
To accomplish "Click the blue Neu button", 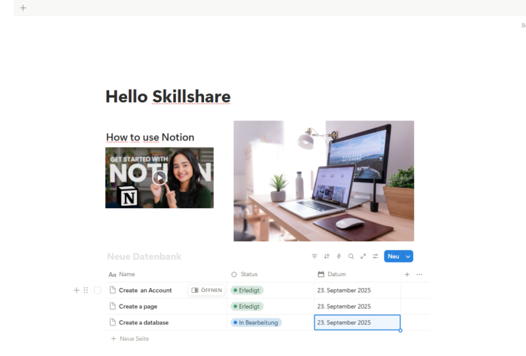I will [394, 256].
